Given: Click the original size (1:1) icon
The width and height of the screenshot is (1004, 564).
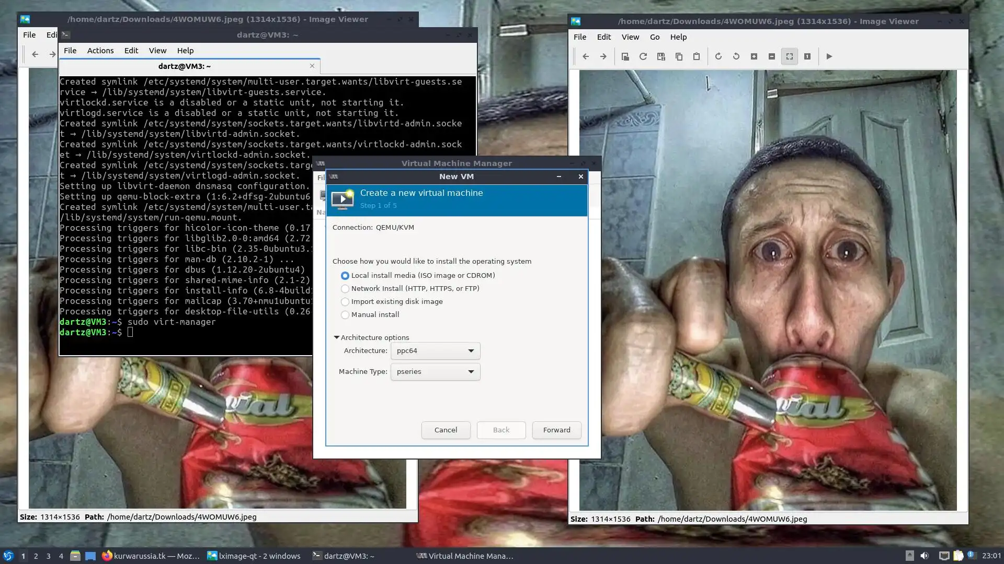Looking at the screenshot, I should pyautogui.click(x=807, y=56).
